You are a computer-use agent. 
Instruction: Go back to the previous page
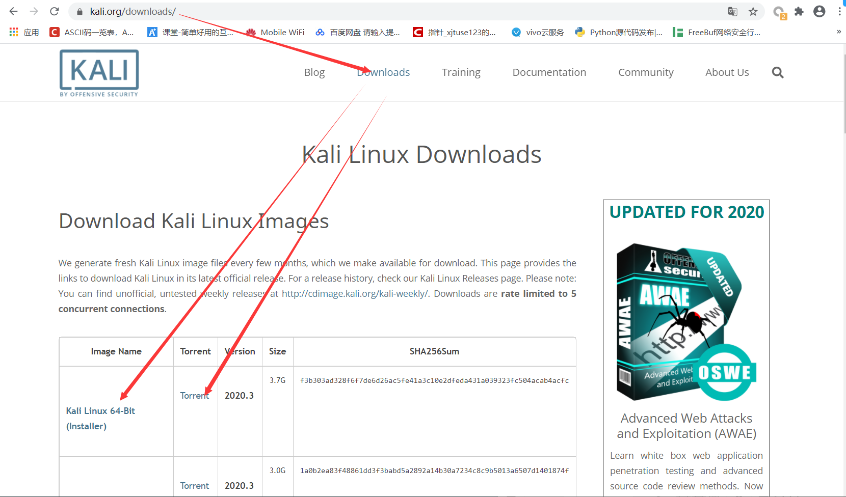[14, 11]
